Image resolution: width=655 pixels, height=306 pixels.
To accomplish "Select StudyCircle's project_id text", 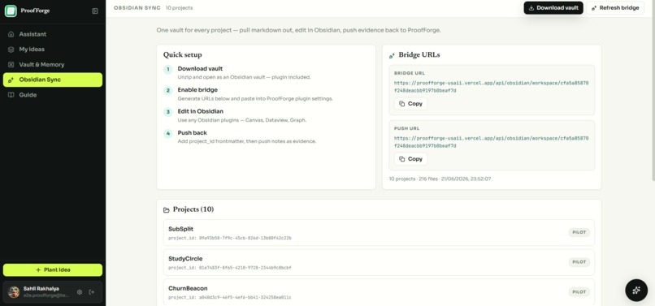I will click(x=230, y=268).
